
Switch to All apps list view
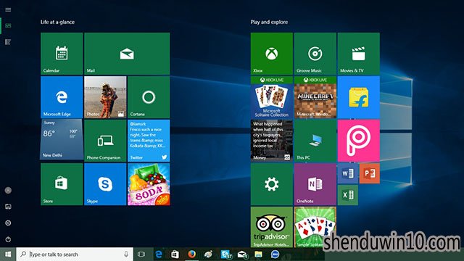tap(8, 42)
